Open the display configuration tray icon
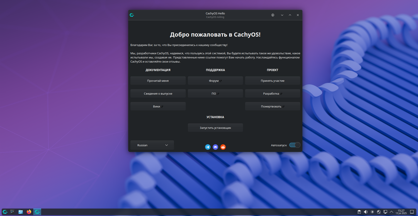Viewport: 418px width, 216px height. (x=385, y=212)
